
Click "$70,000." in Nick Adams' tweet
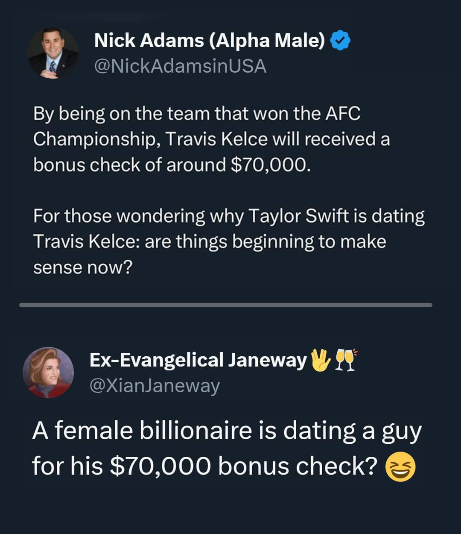pos(269,165)
